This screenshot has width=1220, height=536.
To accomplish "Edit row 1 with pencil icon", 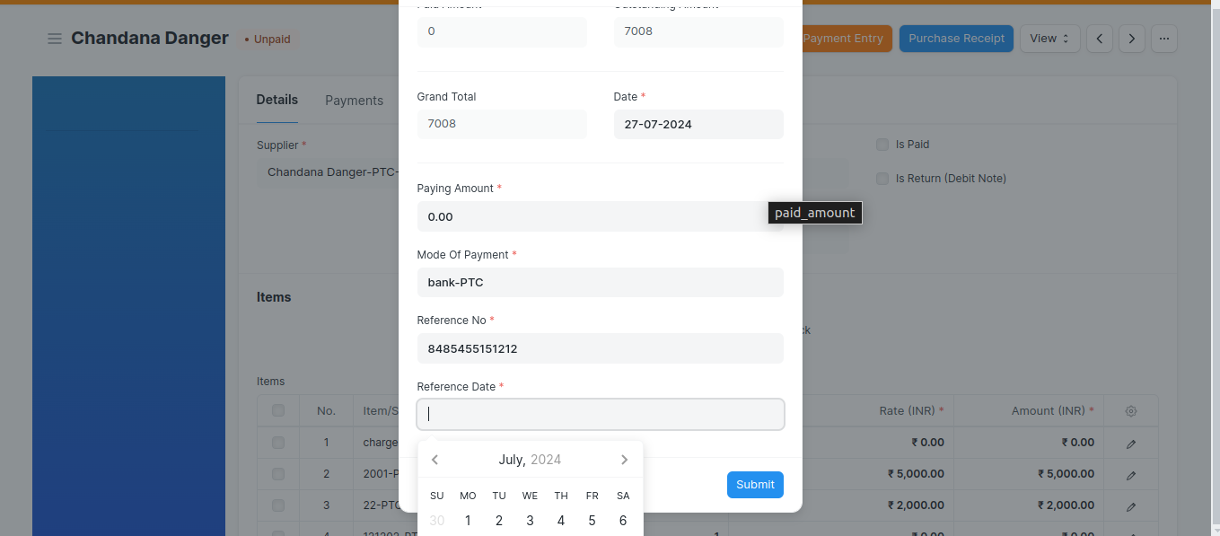I will (x=1131, y=443).
